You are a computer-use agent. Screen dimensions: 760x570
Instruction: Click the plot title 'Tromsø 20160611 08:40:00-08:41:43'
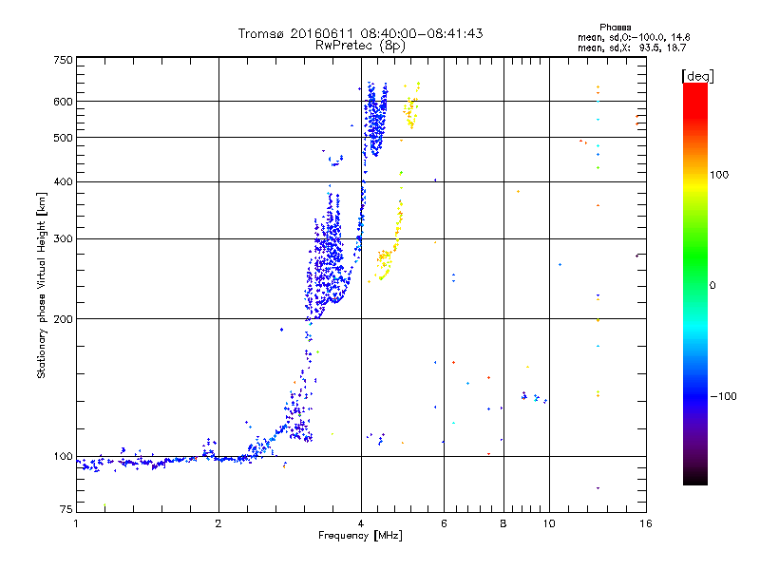coord(360,33)
